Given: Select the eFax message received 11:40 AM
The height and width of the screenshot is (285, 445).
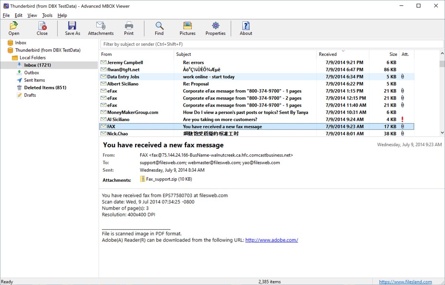Looking at the screenshot, I should 257,105.
